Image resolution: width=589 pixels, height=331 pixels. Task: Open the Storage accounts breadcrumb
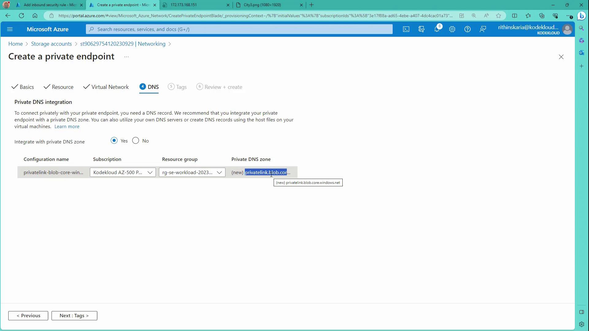51,44
